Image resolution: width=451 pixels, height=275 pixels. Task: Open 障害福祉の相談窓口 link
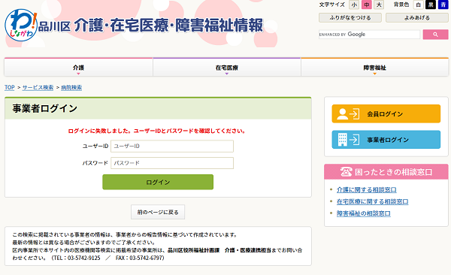coord(364,213)
